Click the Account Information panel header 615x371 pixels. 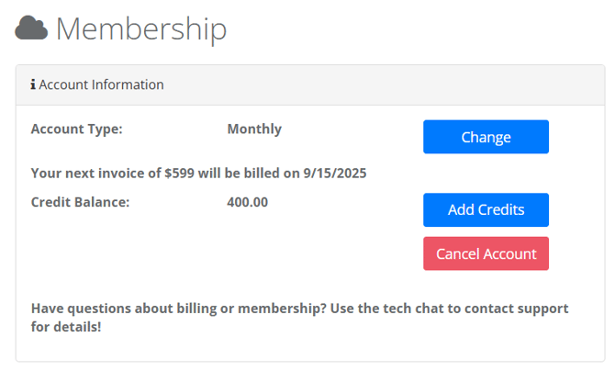coord(310,85)
